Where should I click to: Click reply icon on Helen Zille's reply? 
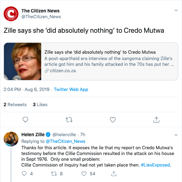tap(24, 174)
